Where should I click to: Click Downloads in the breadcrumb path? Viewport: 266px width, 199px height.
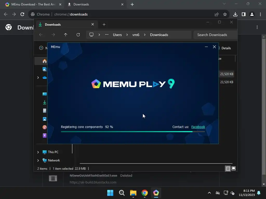tap(159, 35)
